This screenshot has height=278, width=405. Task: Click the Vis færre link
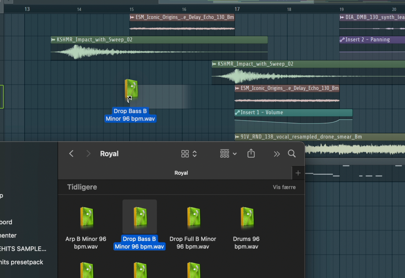pyautogui.click(x=284, y=187)
